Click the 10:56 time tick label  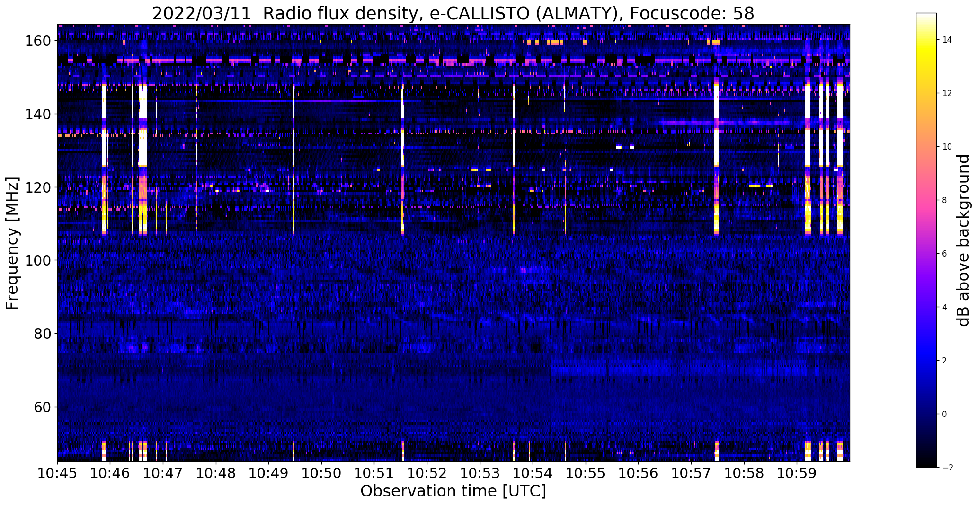[638, 473]
